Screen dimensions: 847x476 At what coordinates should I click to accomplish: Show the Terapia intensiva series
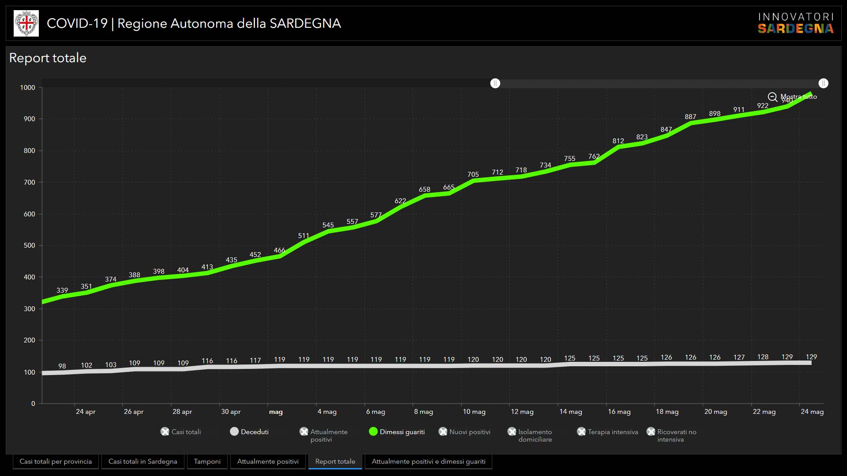coord(581,431)
